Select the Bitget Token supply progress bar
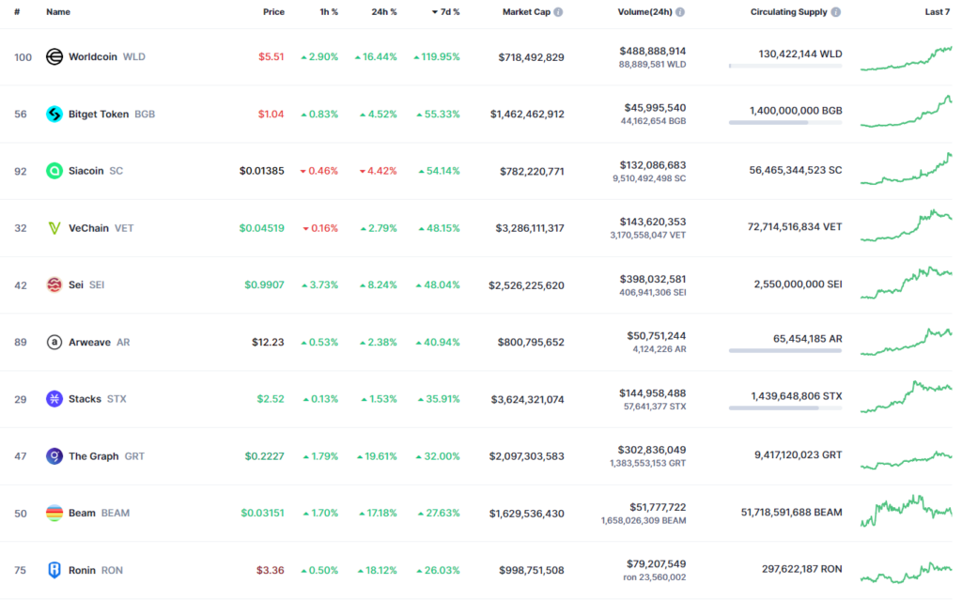The image size is (962, 600). pyautogui.click(x=785, y=123)
